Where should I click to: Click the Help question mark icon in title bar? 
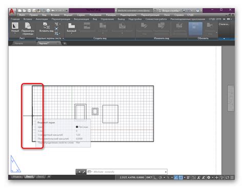(197, 11)
